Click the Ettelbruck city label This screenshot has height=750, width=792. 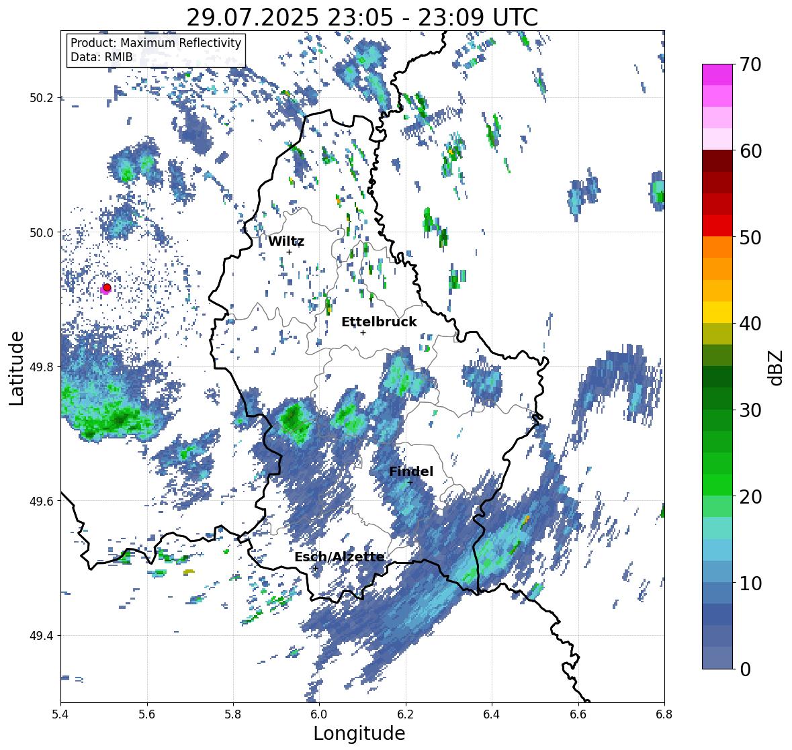[379, 322]
